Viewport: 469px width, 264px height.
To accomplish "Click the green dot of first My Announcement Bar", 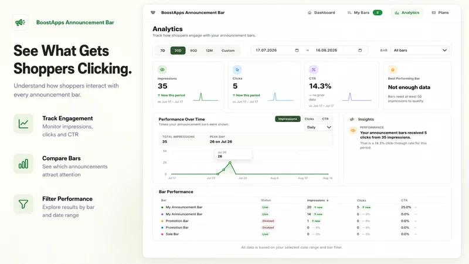I will click(x=162, y=207).
